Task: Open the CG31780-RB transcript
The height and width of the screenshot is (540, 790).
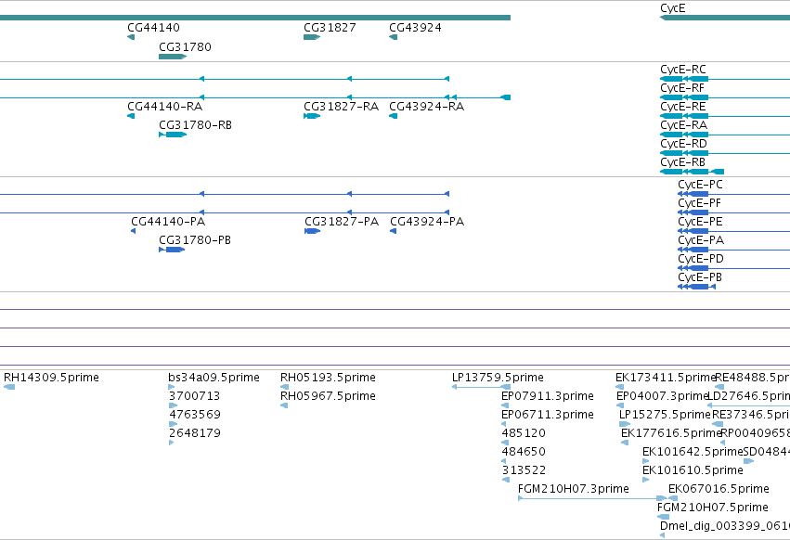Action: tap(173, 135)
